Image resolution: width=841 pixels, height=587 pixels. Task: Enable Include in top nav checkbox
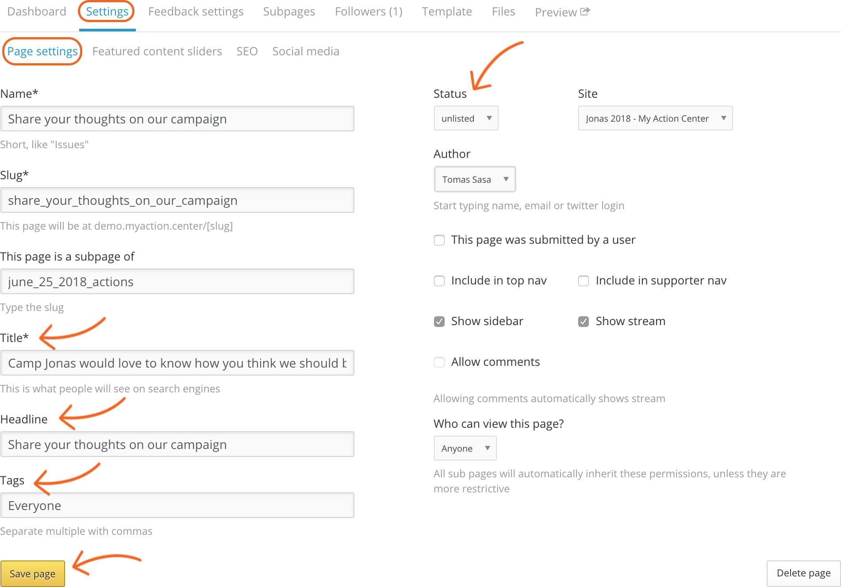point(439,281)
